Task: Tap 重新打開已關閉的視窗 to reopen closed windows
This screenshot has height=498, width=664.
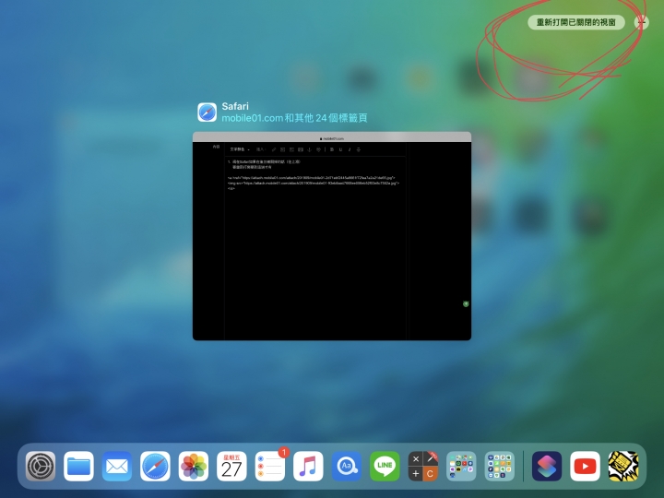Action: pyautogui.click(x=575, y=22)
